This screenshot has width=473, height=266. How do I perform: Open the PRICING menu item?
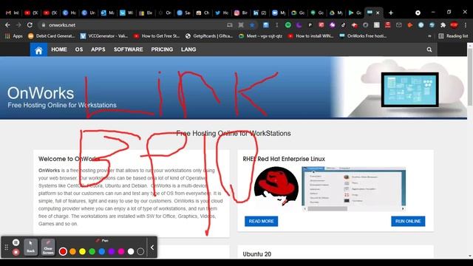coord(162,50)
